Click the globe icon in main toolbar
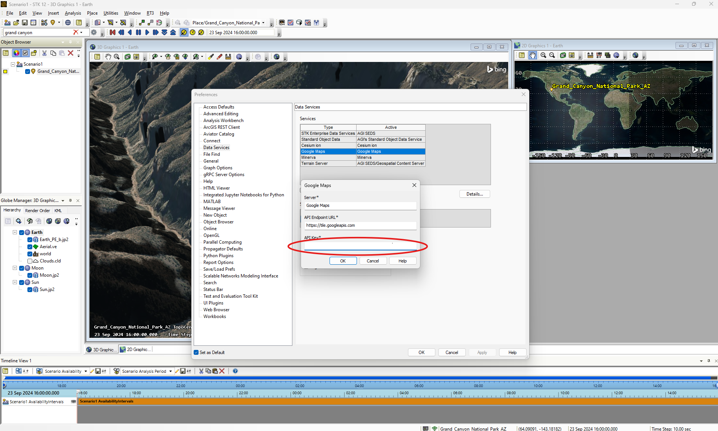The image size is (718, 431). coord(68,23)
